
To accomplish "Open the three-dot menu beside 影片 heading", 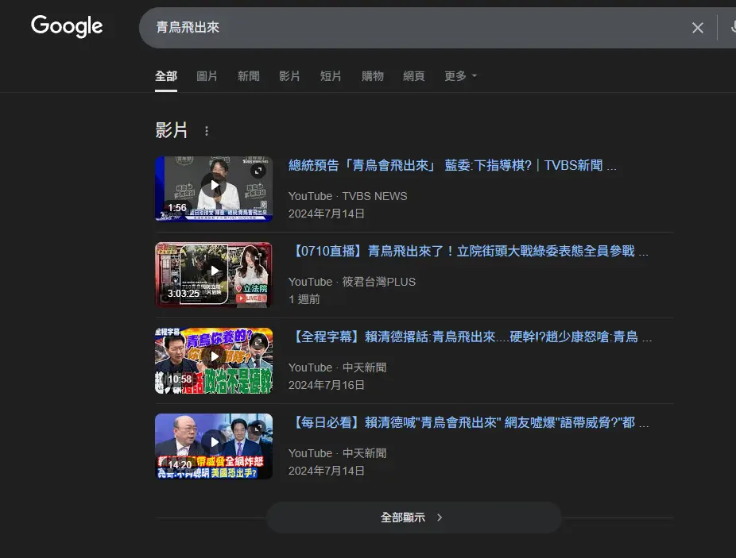I will click(x=207, y=131).
